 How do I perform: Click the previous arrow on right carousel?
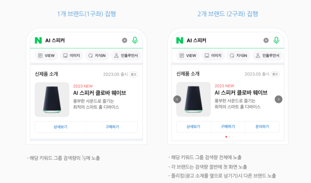tap(177, 99)
